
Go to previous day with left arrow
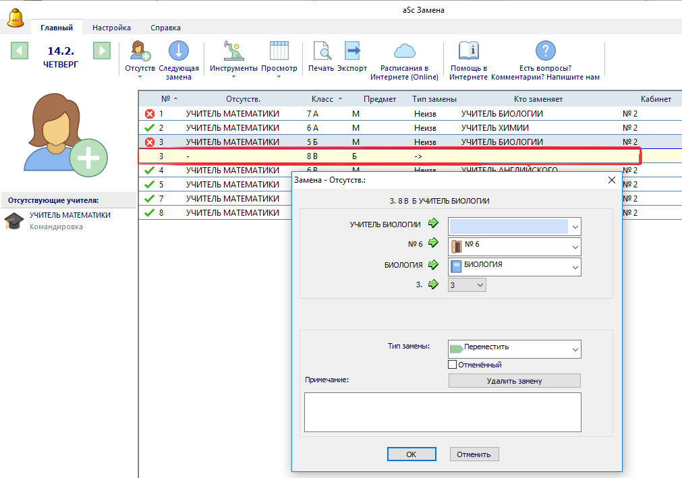click(20, 51)
